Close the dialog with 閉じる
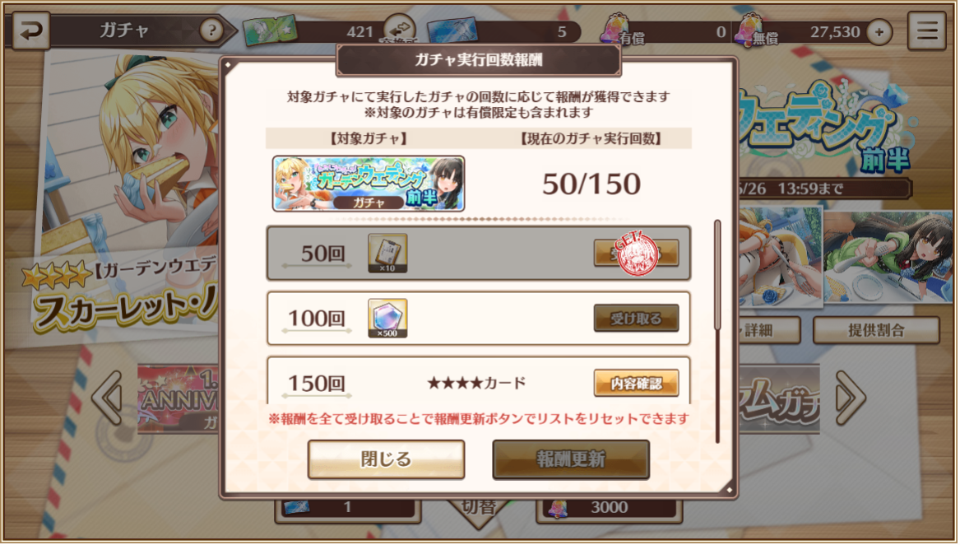The width and height of the screenshot is (960, 545). 387,459
